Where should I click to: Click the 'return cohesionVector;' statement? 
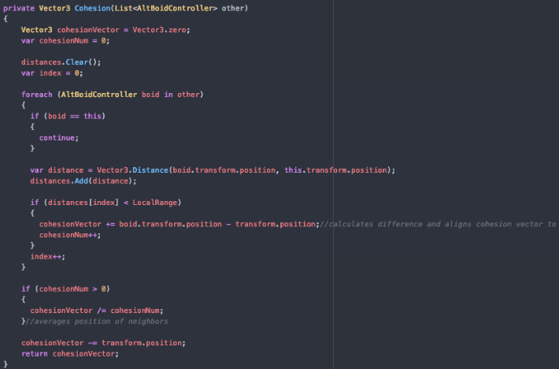click(x=70, y=354)
